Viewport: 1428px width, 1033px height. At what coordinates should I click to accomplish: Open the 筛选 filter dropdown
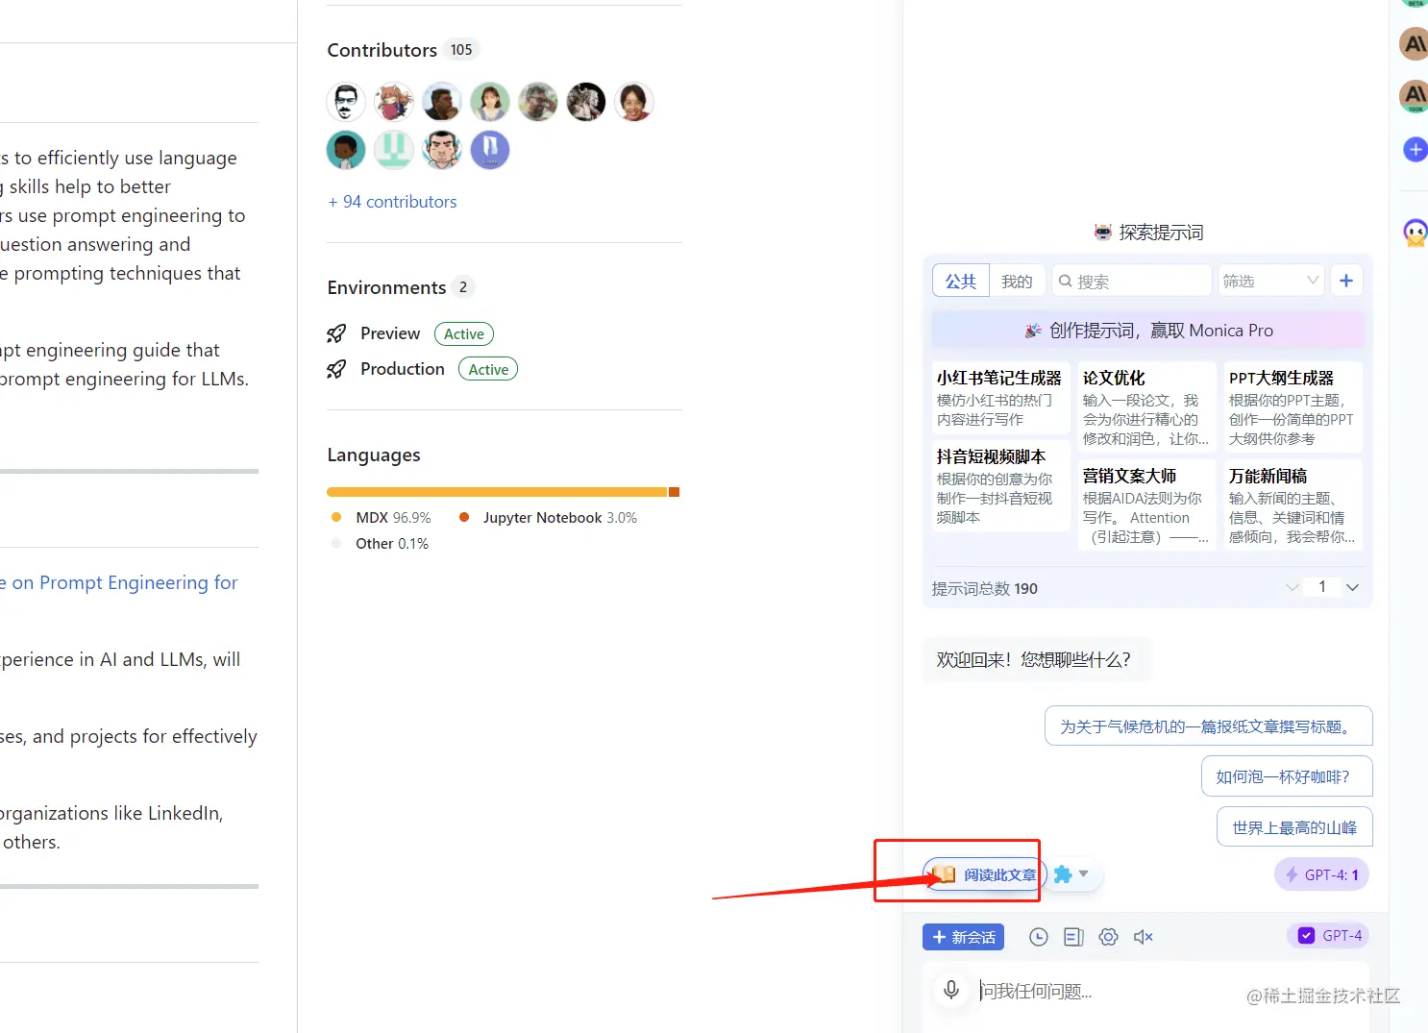(1271, 281)
